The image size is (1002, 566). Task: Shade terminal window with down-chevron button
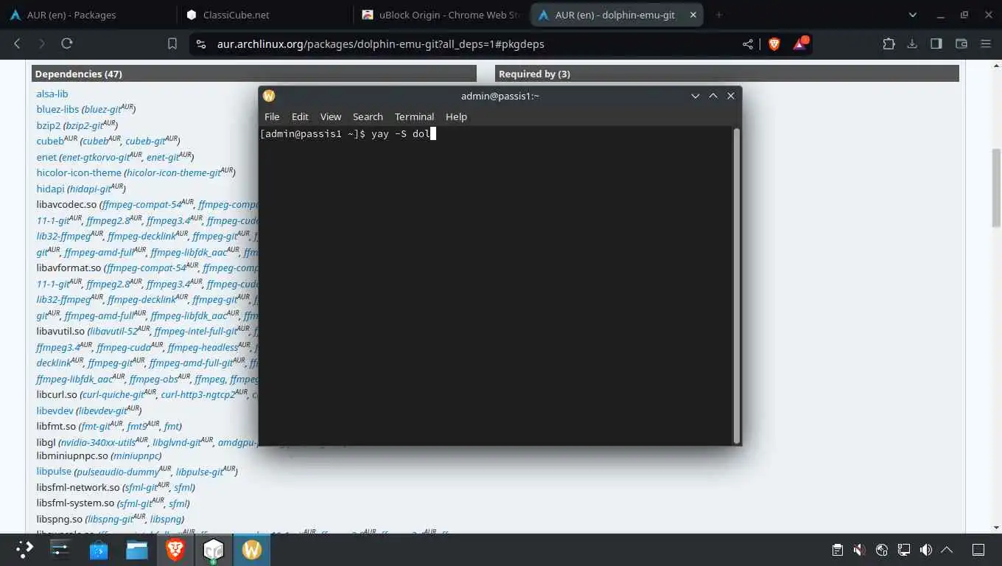pyautogui.click(x=695, y=96)
